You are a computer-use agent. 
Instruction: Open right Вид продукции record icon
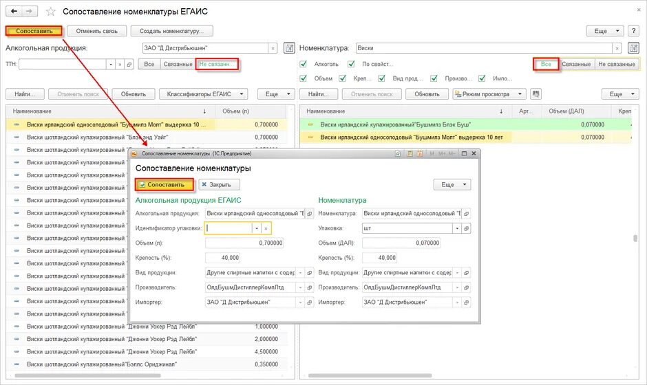[466, 273]
